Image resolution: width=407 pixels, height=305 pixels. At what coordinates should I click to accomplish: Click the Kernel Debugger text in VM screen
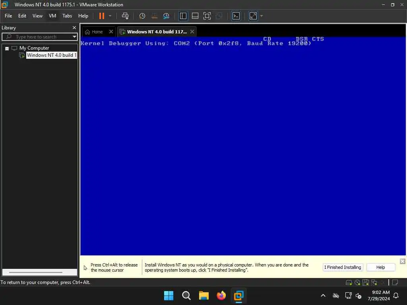click(x=196, y=43)
